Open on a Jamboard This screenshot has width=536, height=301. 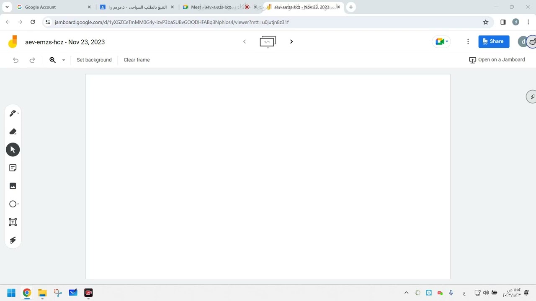click(497, 60)
